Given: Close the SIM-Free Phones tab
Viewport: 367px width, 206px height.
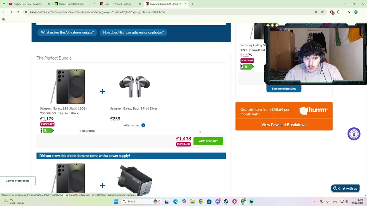Looking at the screenshot, I should [140, 4].
